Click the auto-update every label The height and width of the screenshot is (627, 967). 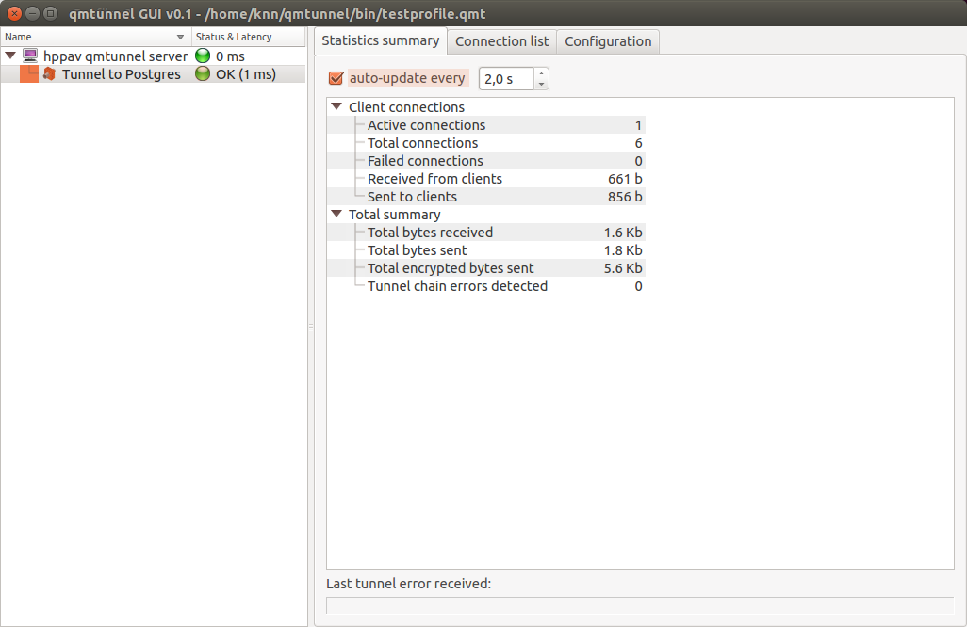tap(407, 78)
